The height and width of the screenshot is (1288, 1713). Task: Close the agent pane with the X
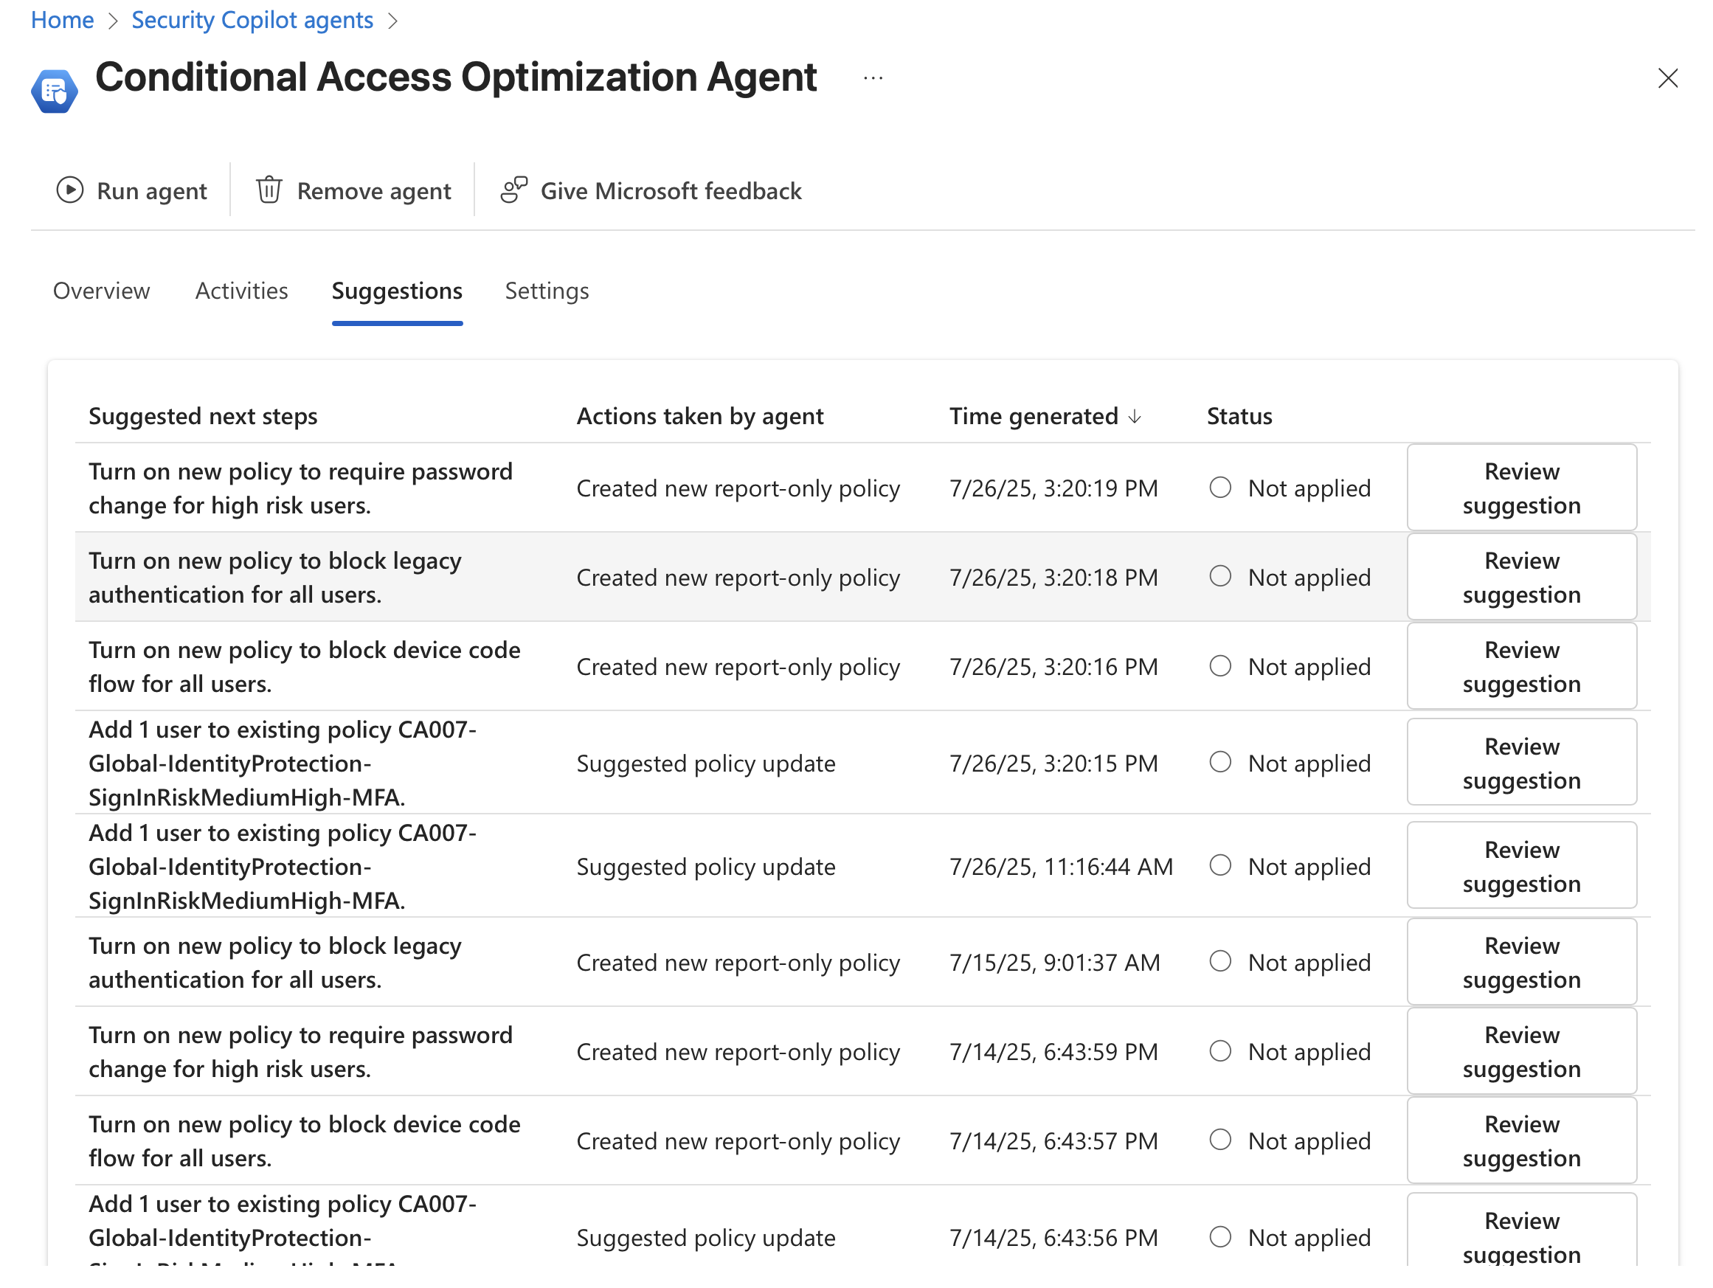[x=1667, y=78]
